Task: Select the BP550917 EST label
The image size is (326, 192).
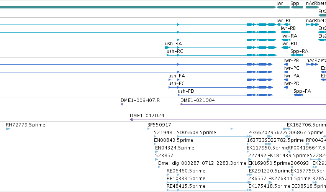Action: coord(159,125)
